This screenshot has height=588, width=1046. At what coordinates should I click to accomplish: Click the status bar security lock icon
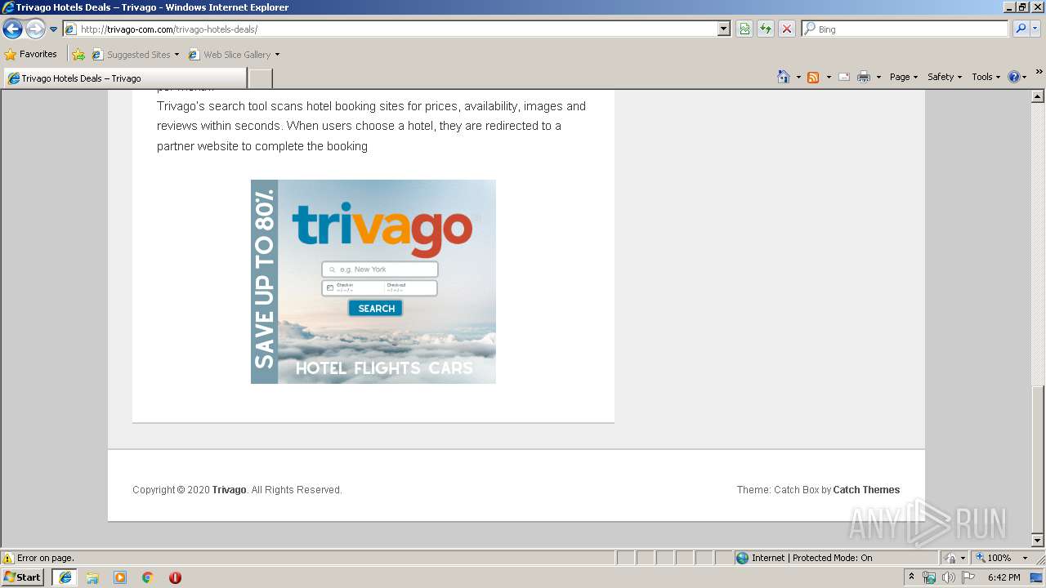[950, 558]
